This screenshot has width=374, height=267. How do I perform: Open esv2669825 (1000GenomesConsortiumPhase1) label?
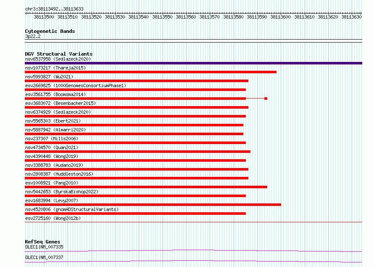(x=76, y=85)
